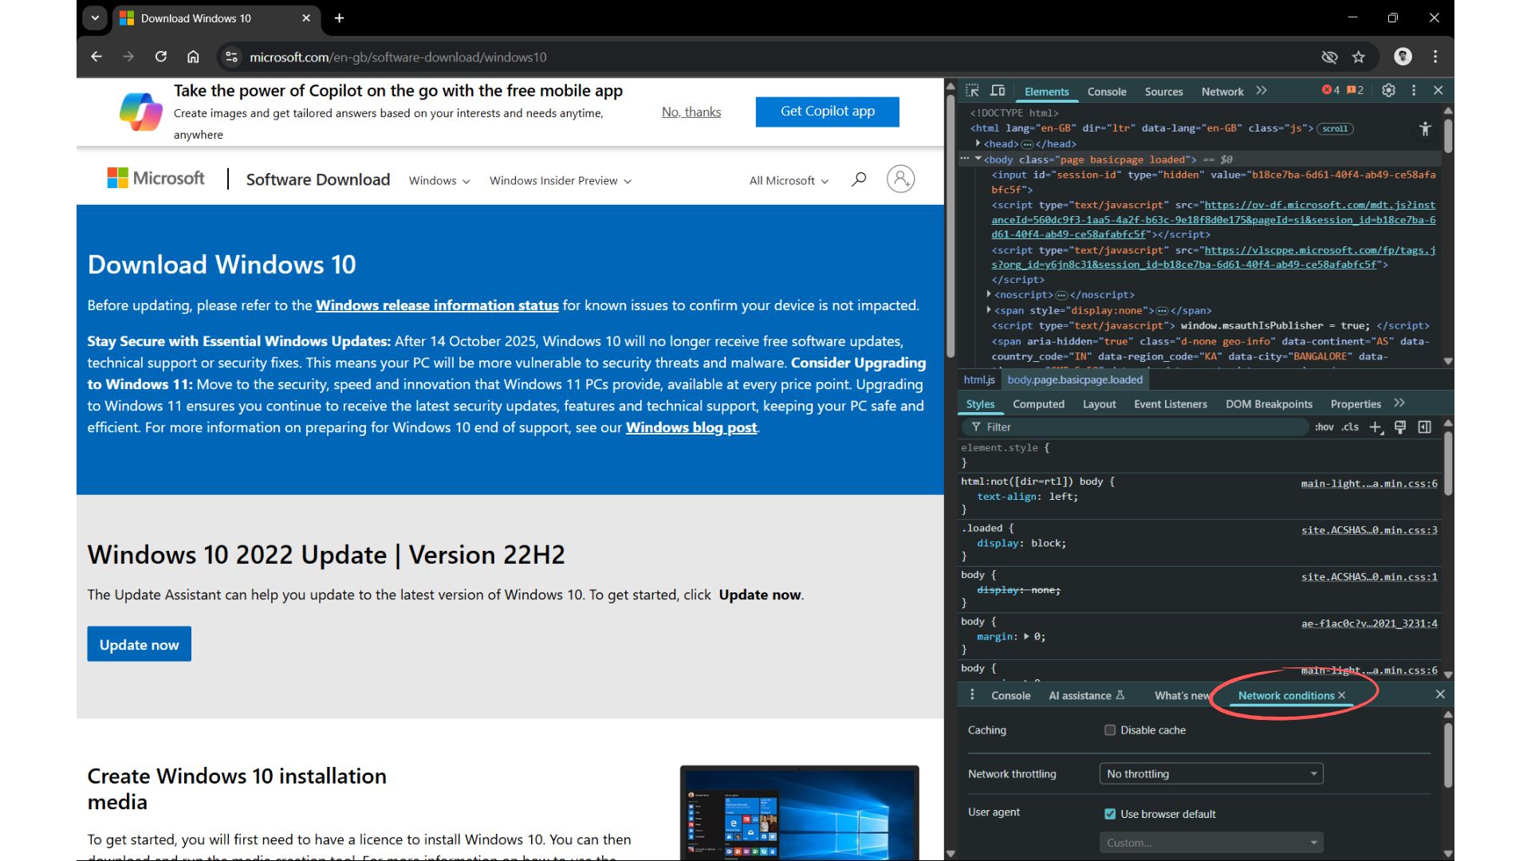1531x861 pixels.
Task: Select the Event Listeners tab
Action: (1171, 404)
